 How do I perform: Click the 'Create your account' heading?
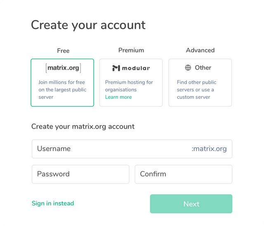coord(88,25)
